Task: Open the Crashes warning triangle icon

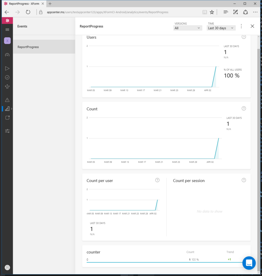Action: [7, 100]
